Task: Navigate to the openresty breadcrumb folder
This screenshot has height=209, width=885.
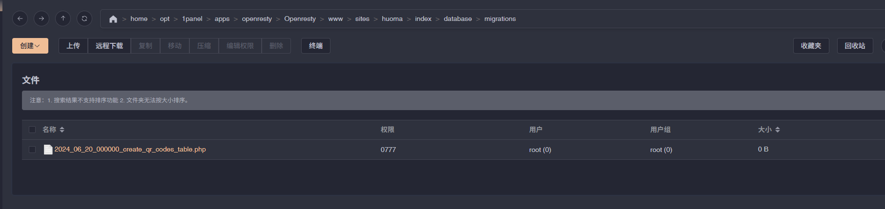Action: click(257, 19)
